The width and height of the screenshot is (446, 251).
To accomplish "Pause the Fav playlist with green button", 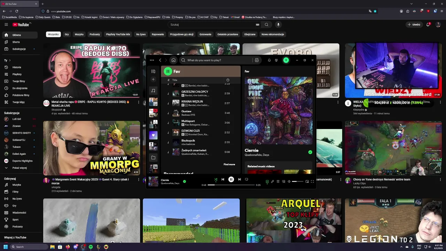I will (x=168, y=71).
